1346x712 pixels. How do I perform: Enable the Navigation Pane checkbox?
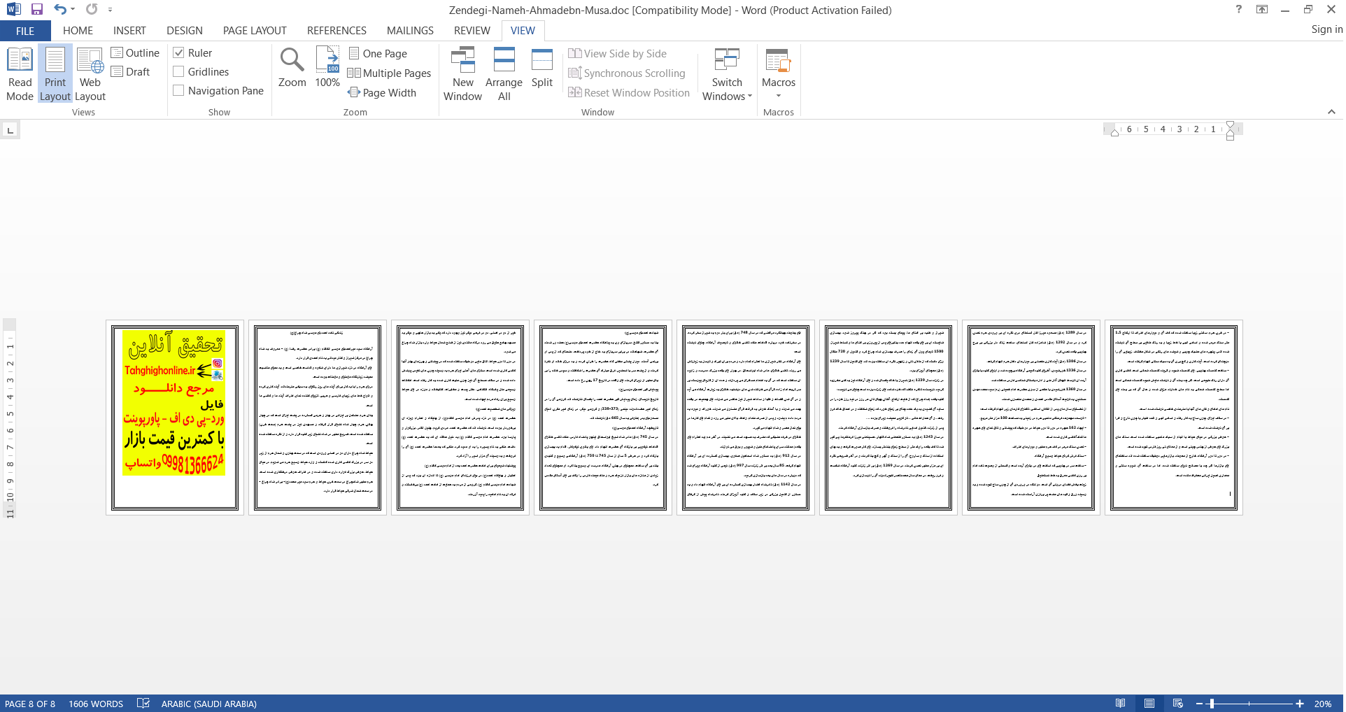pyautogui.click(x=178, y=91)
